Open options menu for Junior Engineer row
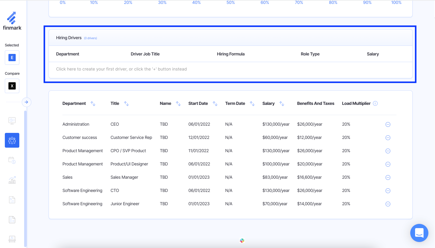 click(x=388, y=204)
